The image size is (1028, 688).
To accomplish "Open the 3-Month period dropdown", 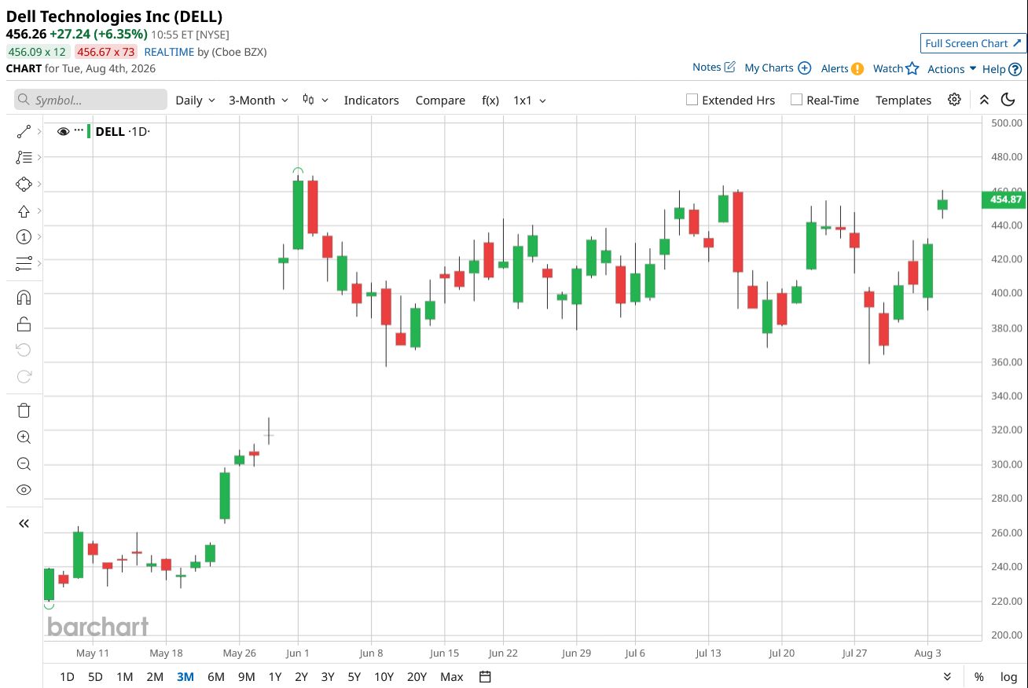I will pos(259,100).
